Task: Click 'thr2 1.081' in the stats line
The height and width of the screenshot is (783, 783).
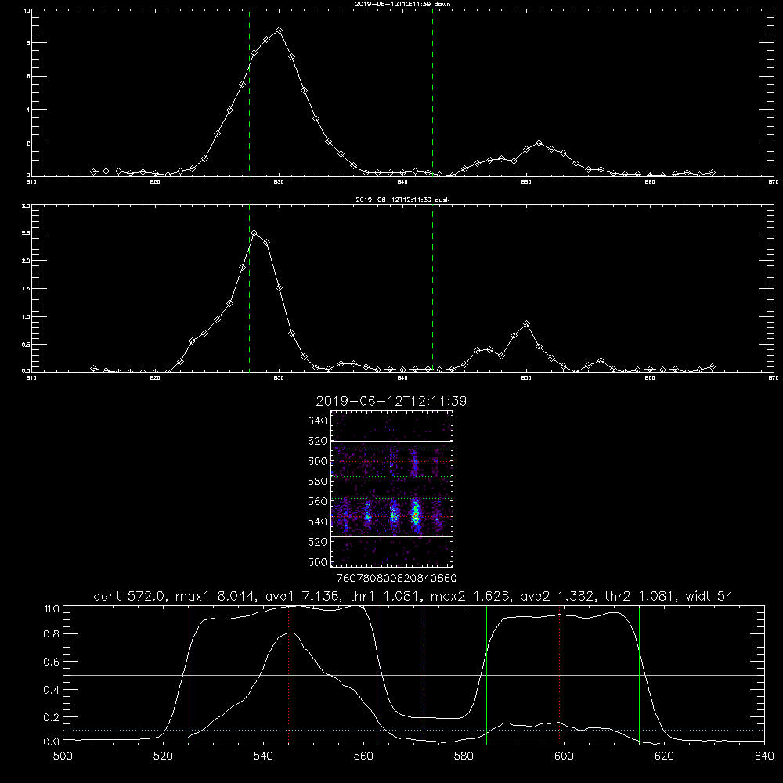Action: click(x=639, y=596)
